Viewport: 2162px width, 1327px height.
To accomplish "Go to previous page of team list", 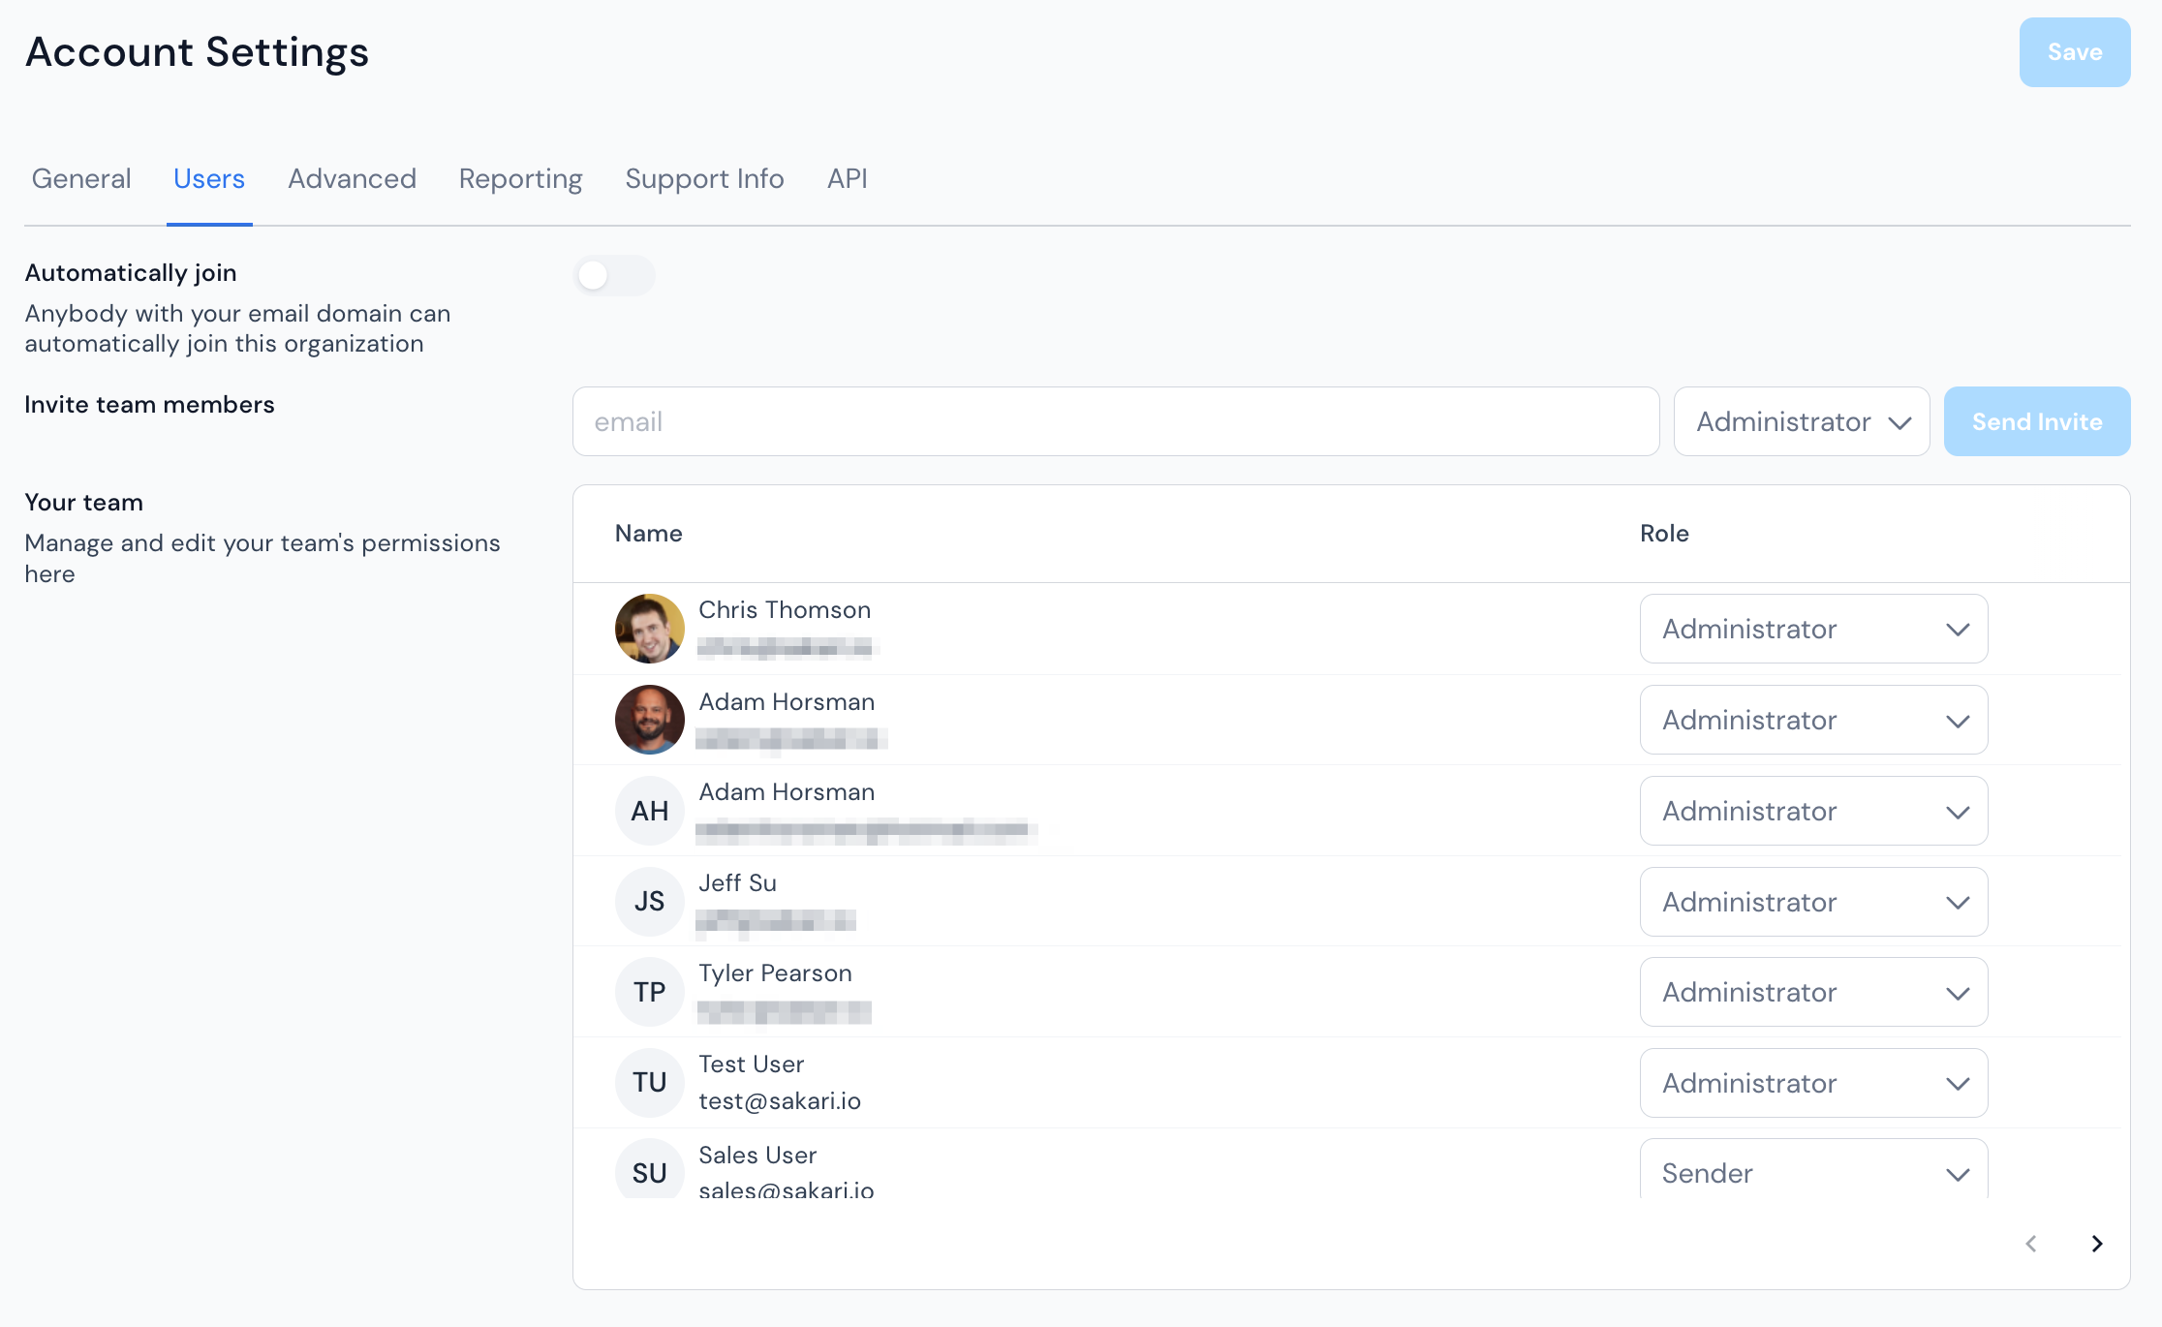I will tap(2031, 1244).
